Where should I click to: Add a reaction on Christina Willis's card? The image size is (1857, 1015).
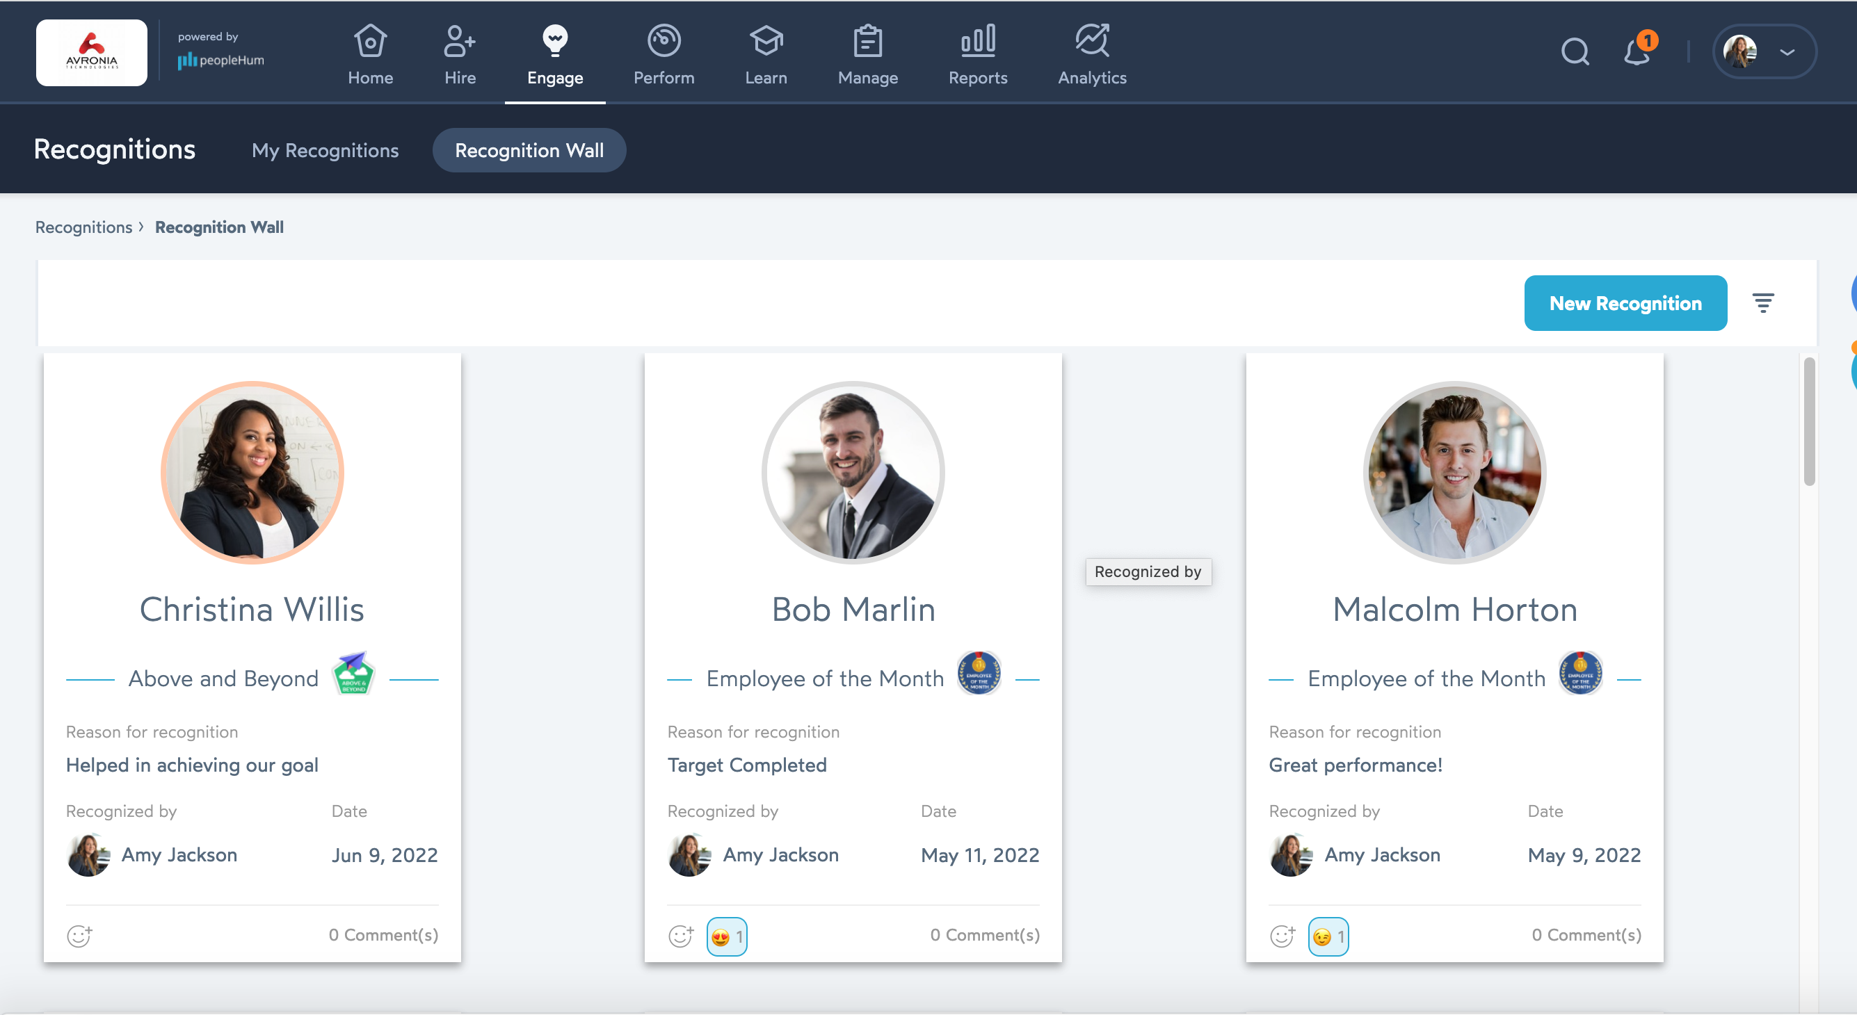(79, 936)
